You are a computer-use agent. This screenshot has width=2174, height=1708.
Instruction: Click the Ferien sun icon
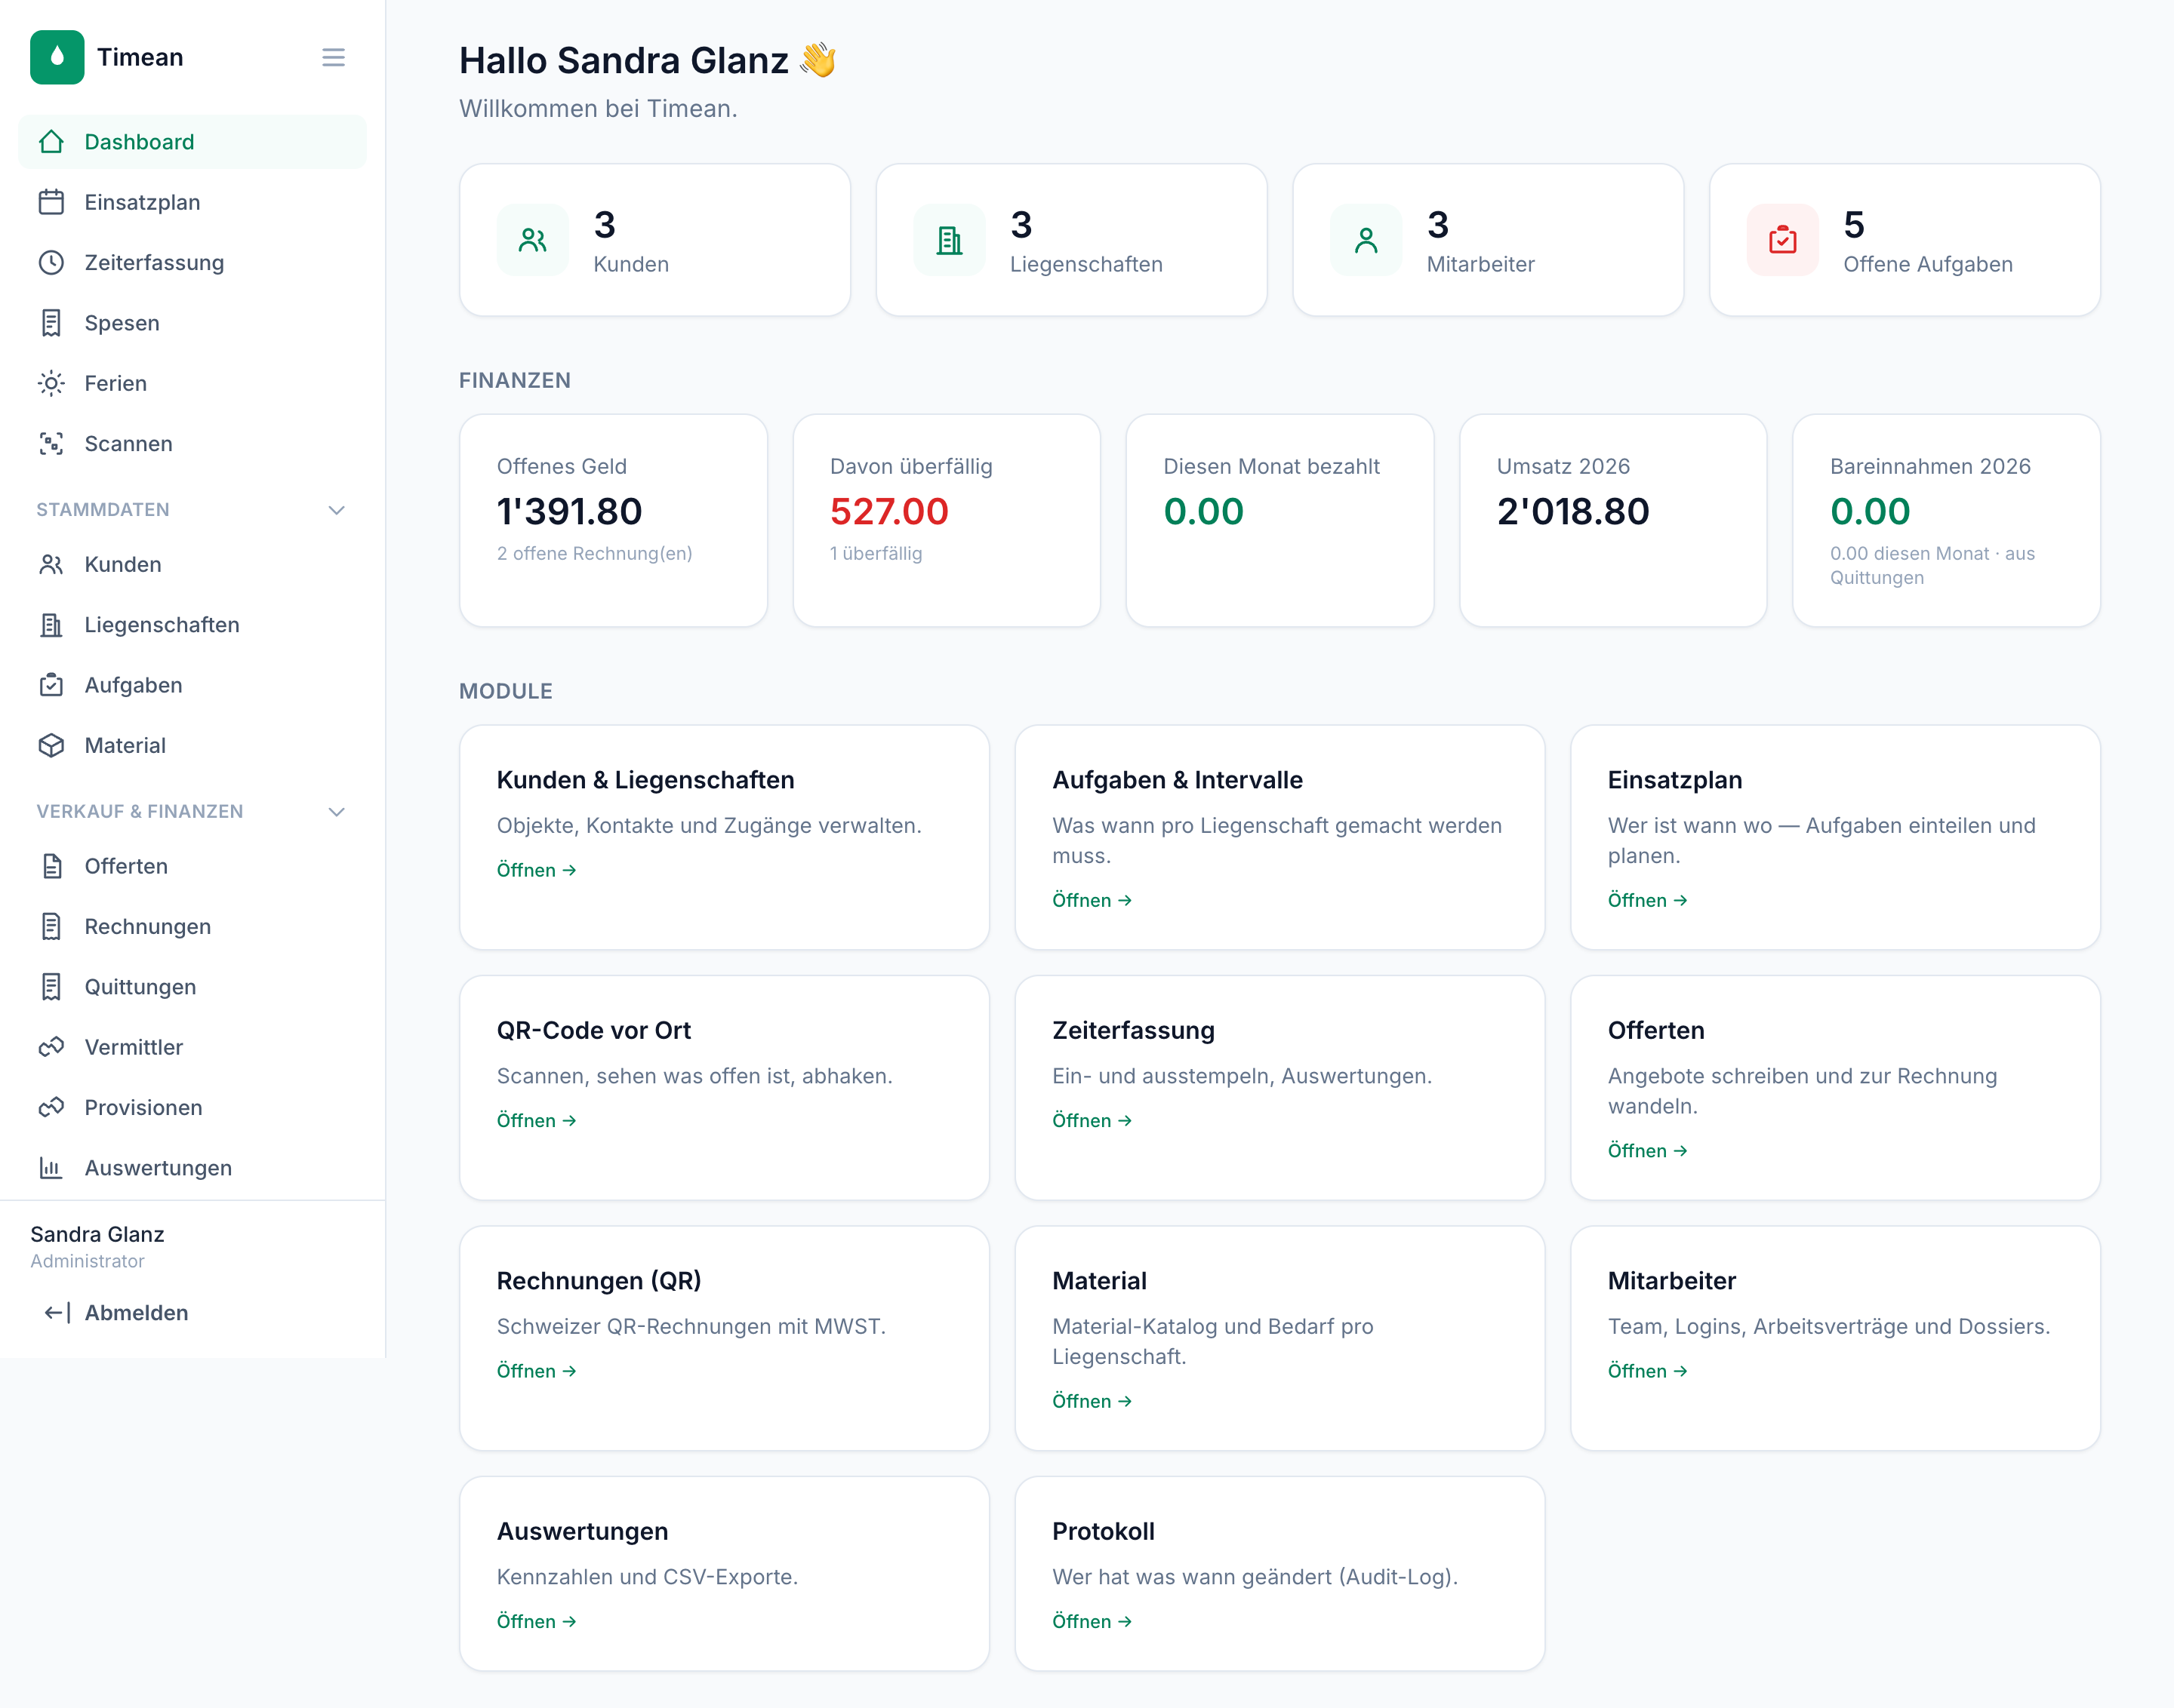pos(51,383)
